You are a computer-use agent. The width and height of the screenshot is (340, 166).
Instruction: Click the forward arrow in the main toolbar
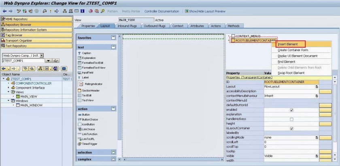point(11,11)
